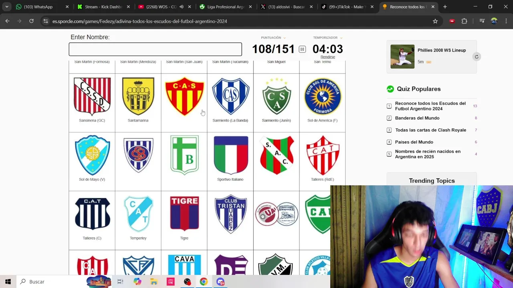Click the Club Tristan Suarez crest
The width and height of the screenshot is (513, 288).
[230, 214]
